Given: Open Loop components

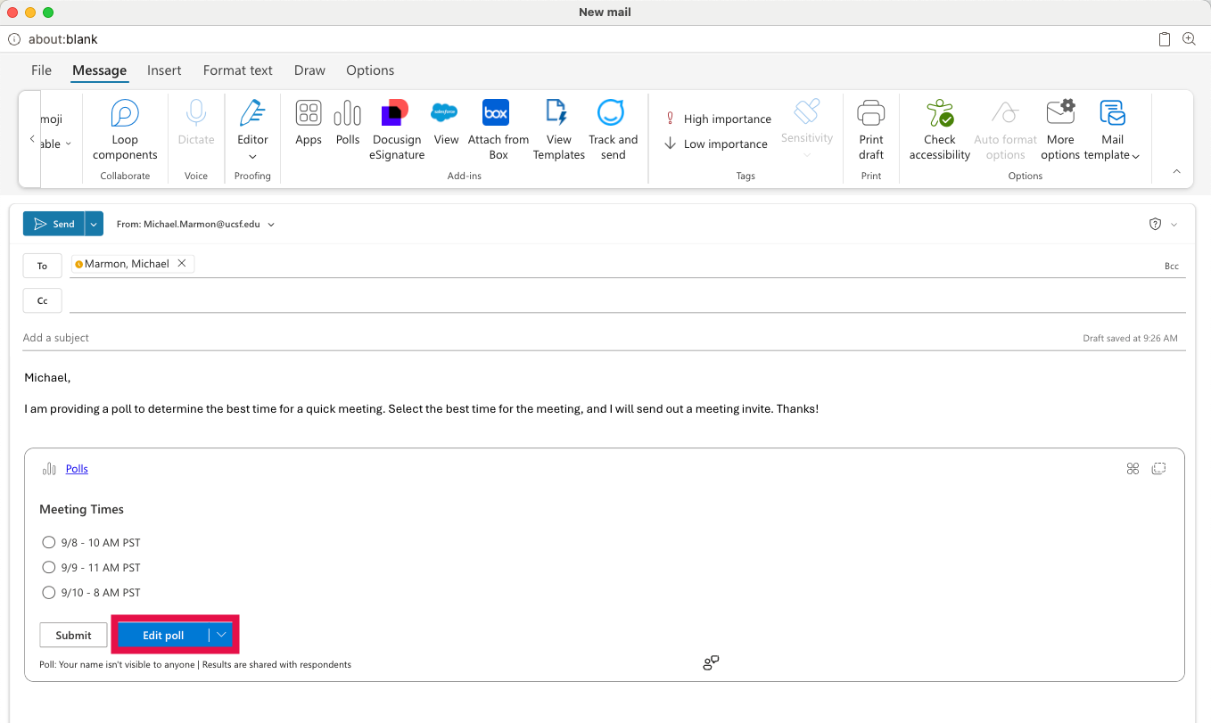Looking at the screenshot, I should 125,130.
